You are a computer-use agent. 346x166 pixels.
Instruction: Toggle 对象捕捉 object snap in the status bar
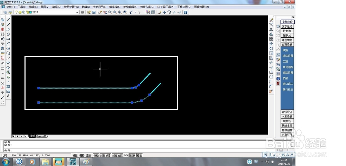pyautogui.click(x=105, y=155)
